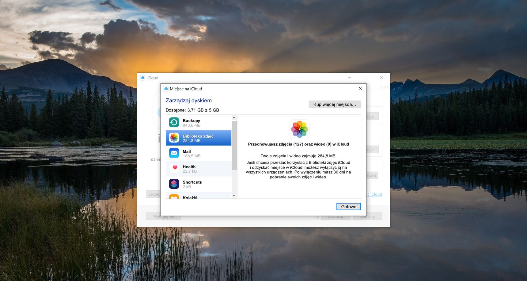
Task: Click the Przechowujesz zdjęcia (127) heading
Action: 298,144
